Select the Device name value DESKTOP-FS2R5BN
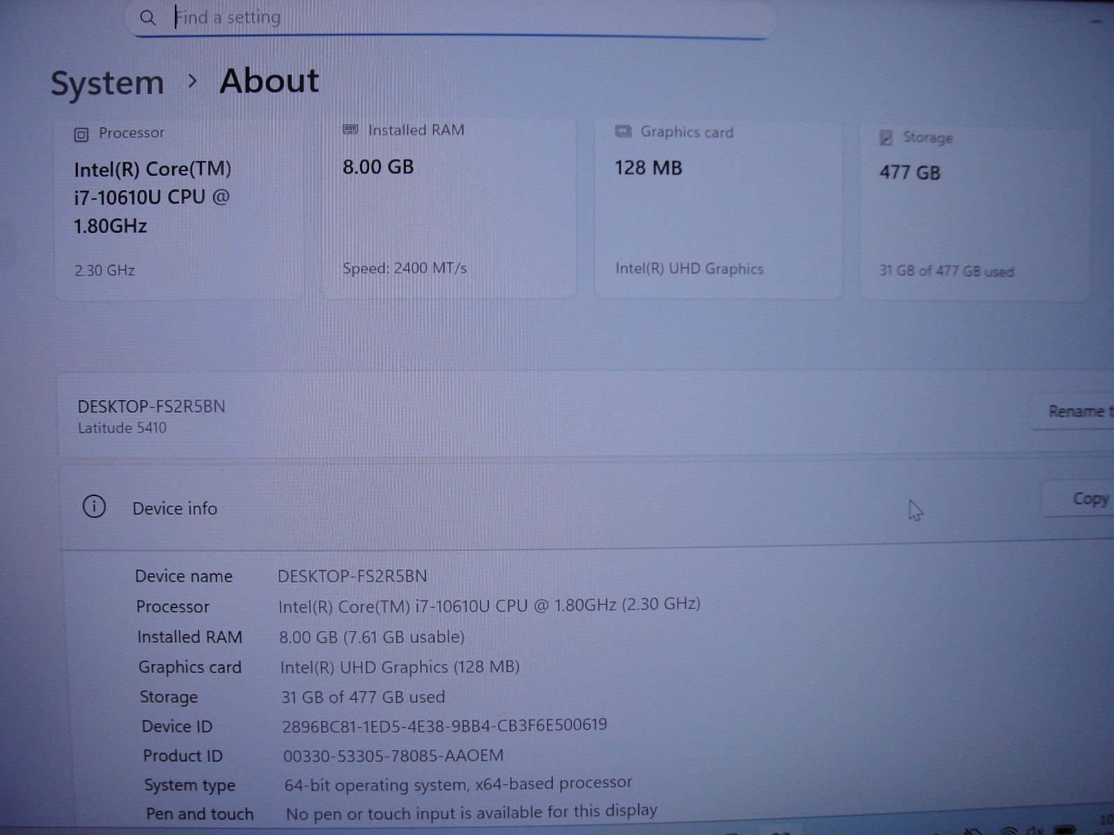1114x835 pixels. click(352, 577)
